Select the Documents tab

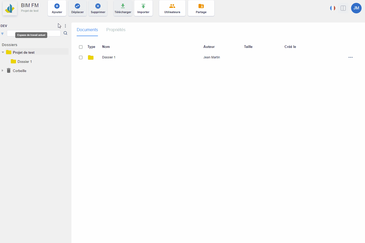[87, 30]
